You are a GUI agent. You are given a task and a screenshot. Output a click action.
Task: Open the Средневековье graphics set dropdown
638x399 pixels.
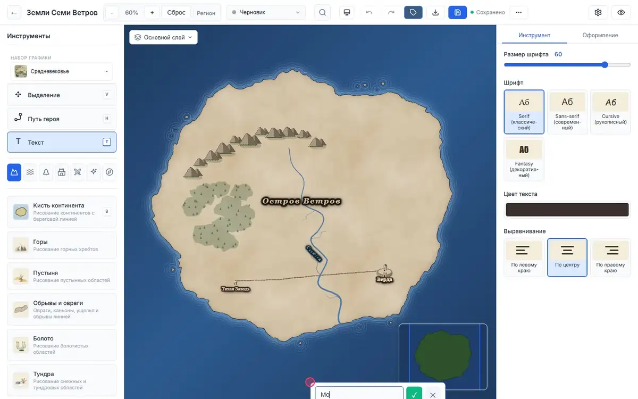62,71
